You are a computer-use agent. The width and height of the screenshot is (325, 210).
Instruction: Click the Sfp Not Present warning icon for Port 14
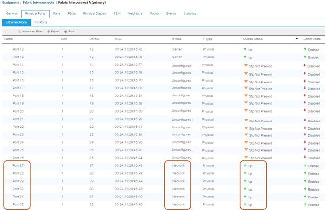[246, 65]
